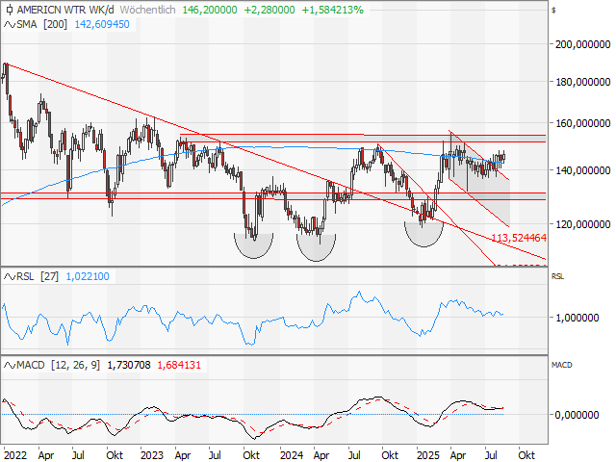Click the RSL axis title on the right

pyautogui.click(x=557, y=276)
